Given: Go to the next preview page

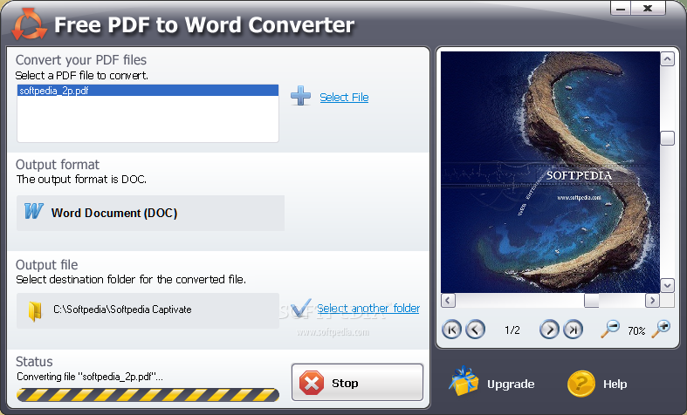Looking at the screenshot, I should coord(549,330).
